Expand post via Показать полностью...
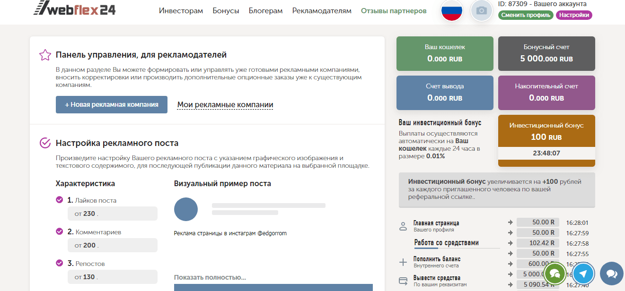The height and width of the screenshot is (291, 625). [x=210, y=277]
